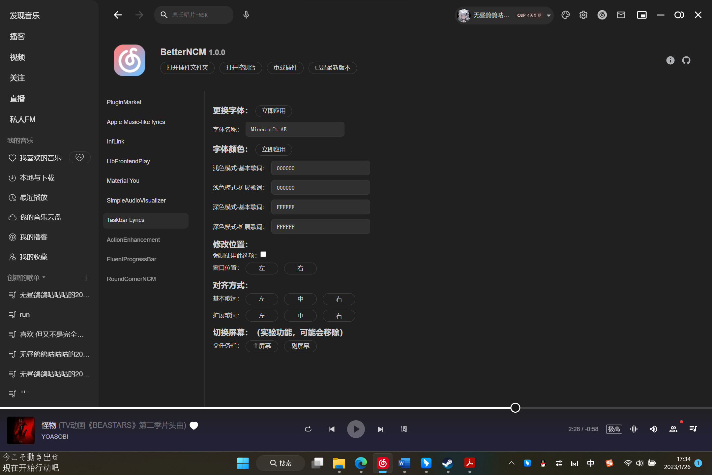Toggle the lyrics 词 button
712x475 pixels.
pos(404,429)
